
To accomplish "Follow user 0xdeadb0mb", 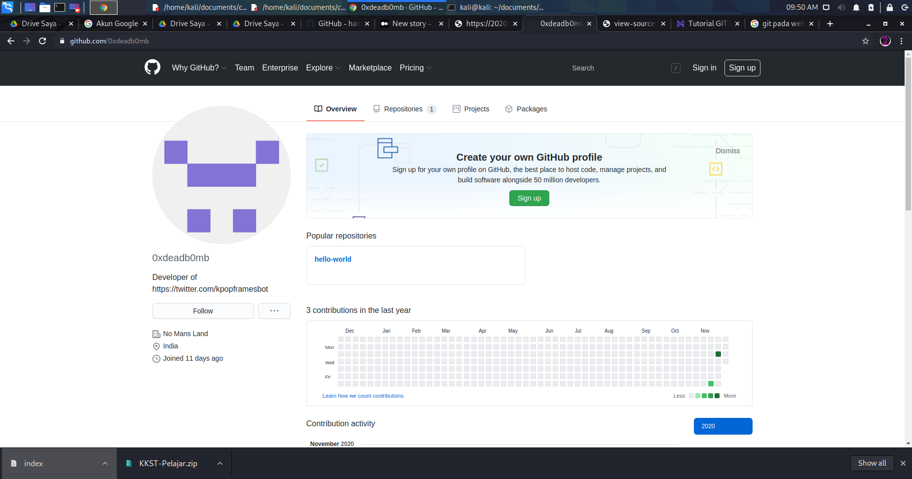I will pos(203,311).
